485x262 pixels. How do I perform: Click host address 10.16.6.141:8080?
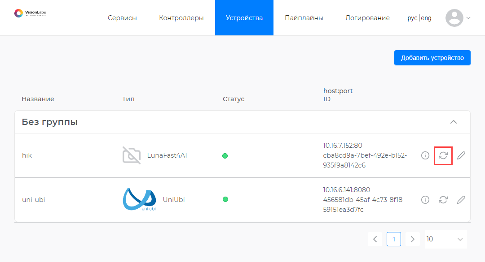pos(346,190)
